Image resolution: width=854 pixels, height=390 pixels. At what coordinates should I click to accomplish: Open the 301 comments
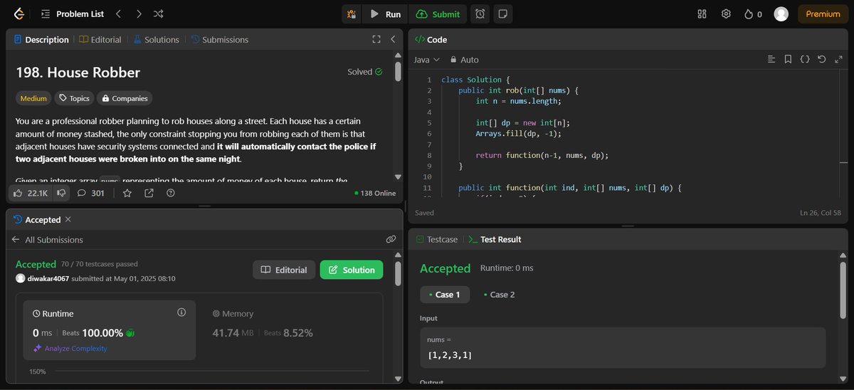point(90,193)
